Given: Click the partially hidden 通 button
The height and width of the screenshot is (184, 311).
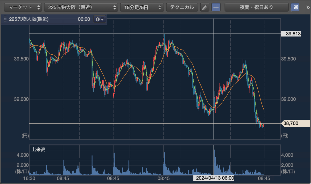Looking at the screenshot, I should [295, 7].
